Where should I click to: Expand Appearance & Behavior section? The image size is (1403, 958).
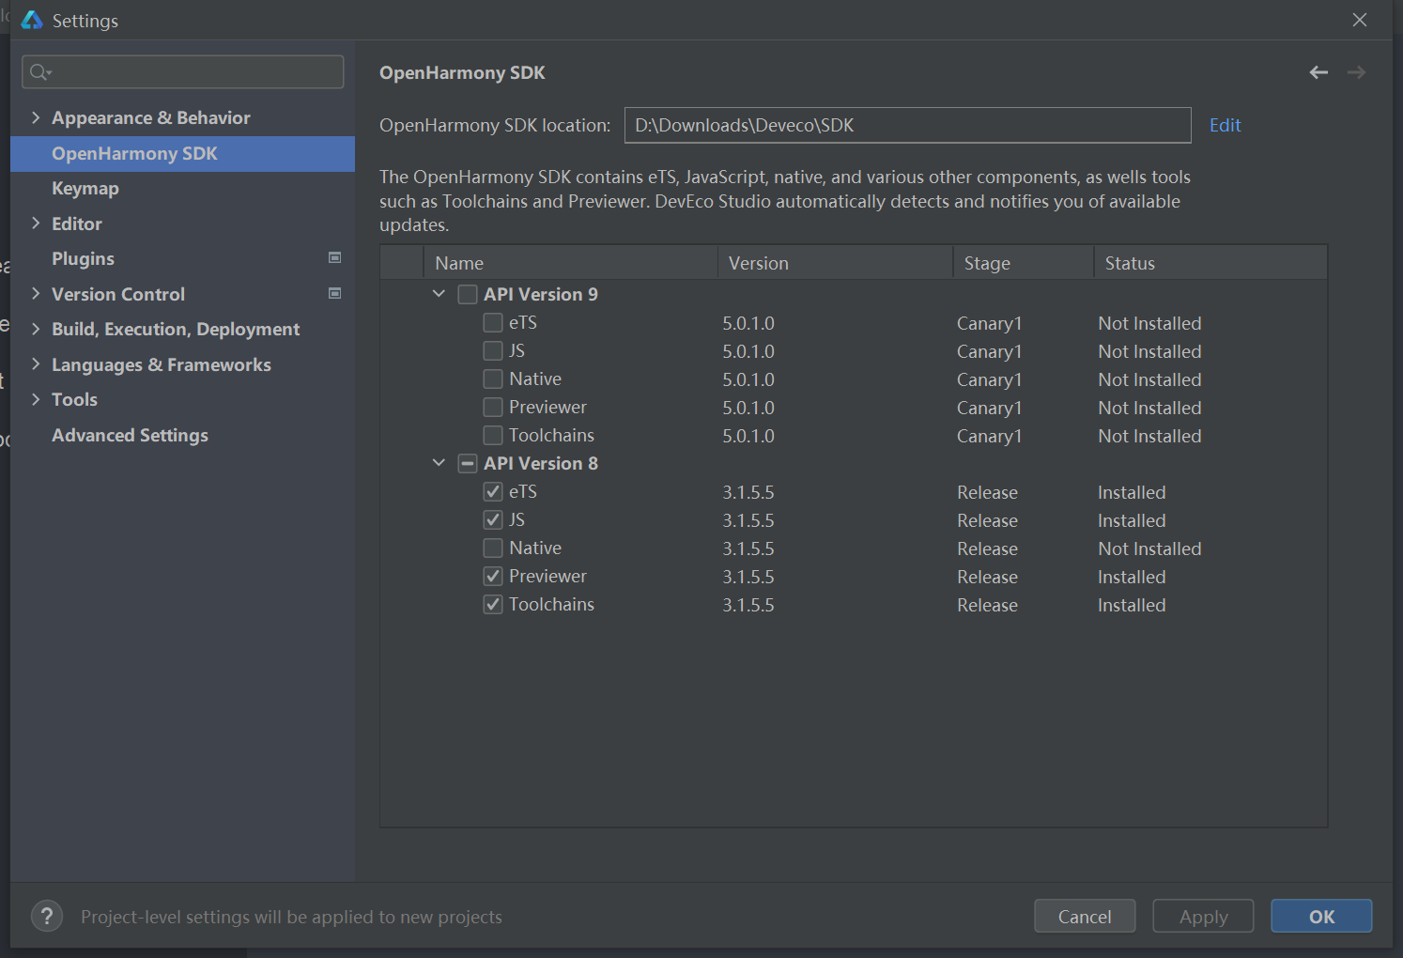[x=36, y=117]
